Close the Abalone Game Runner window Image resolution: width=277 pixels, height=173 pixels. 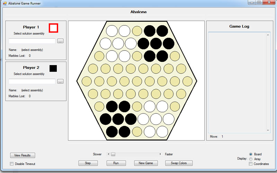[x=269, y=2]
